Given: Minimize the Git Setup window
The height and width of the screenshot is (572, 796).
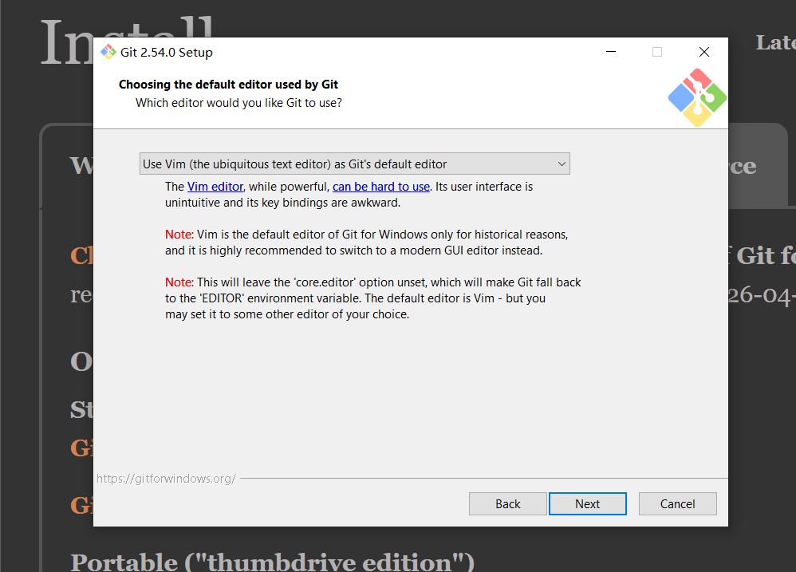Looking at the screenshot, I should coord(611,52).
